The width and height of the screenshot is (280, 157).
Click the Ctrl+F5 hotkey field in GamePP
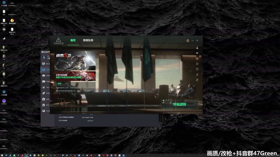click(90, 121)
